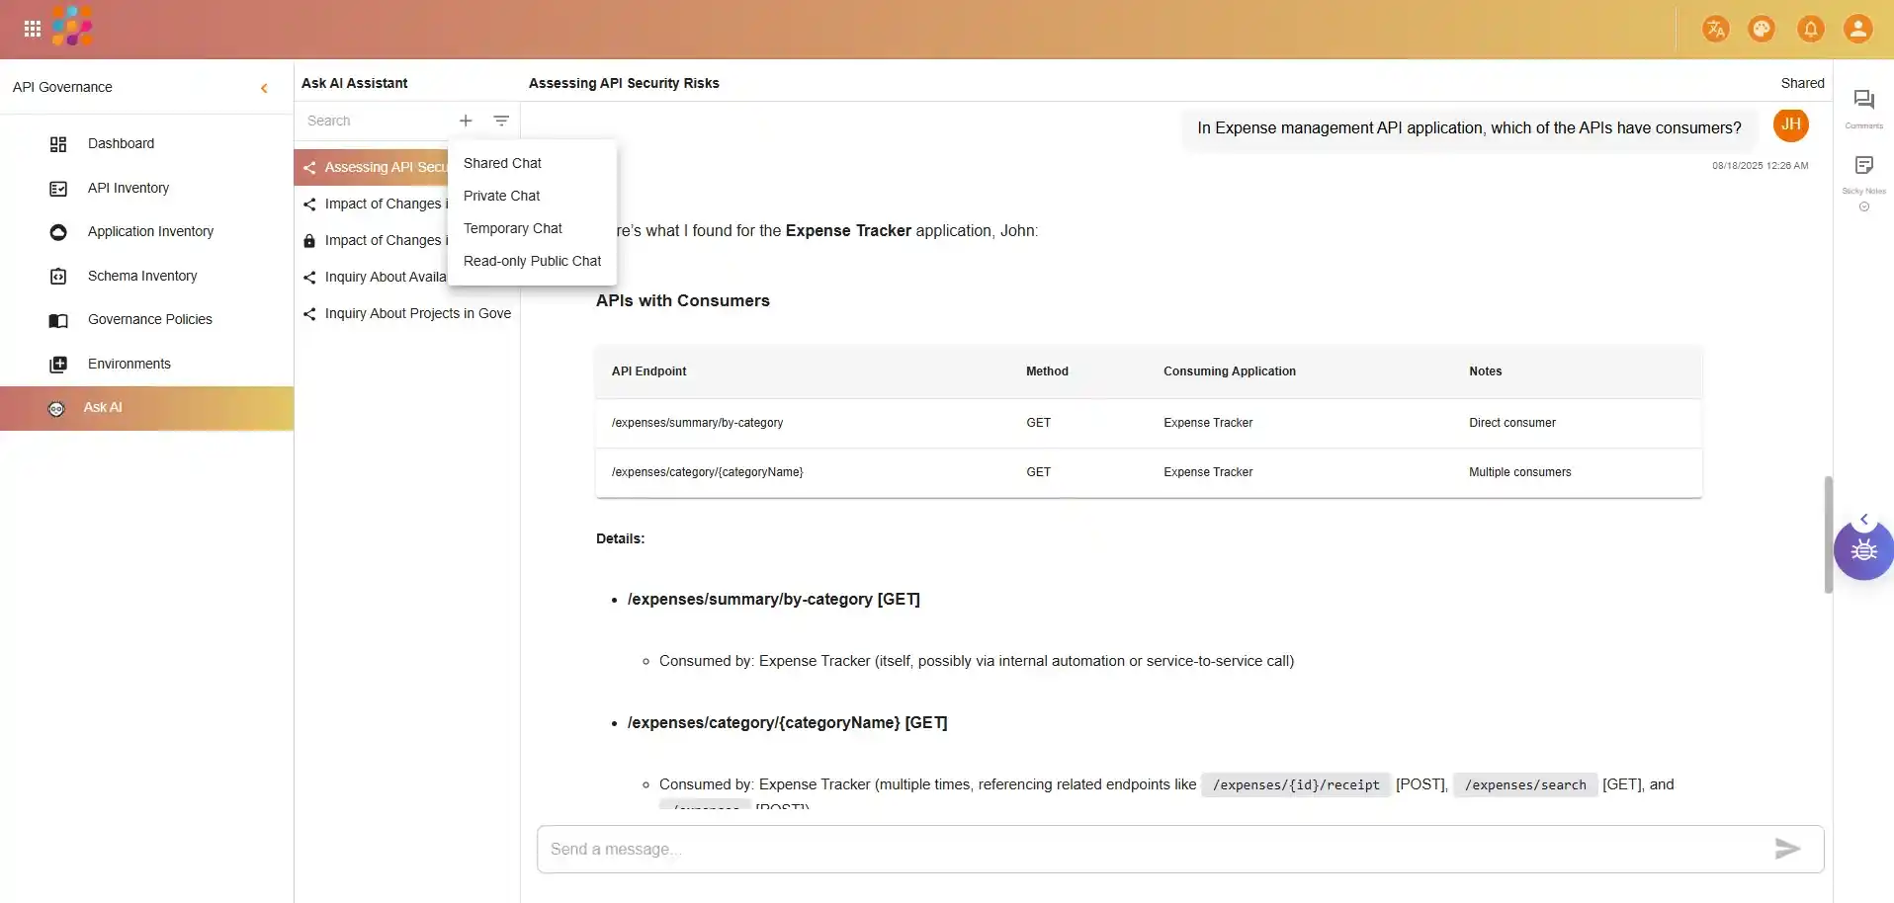Viewport: 1894px width, 903px height.
Task: Collapse the API Governance sidebar
Action: pyautogui.click(x=264, y=88)
